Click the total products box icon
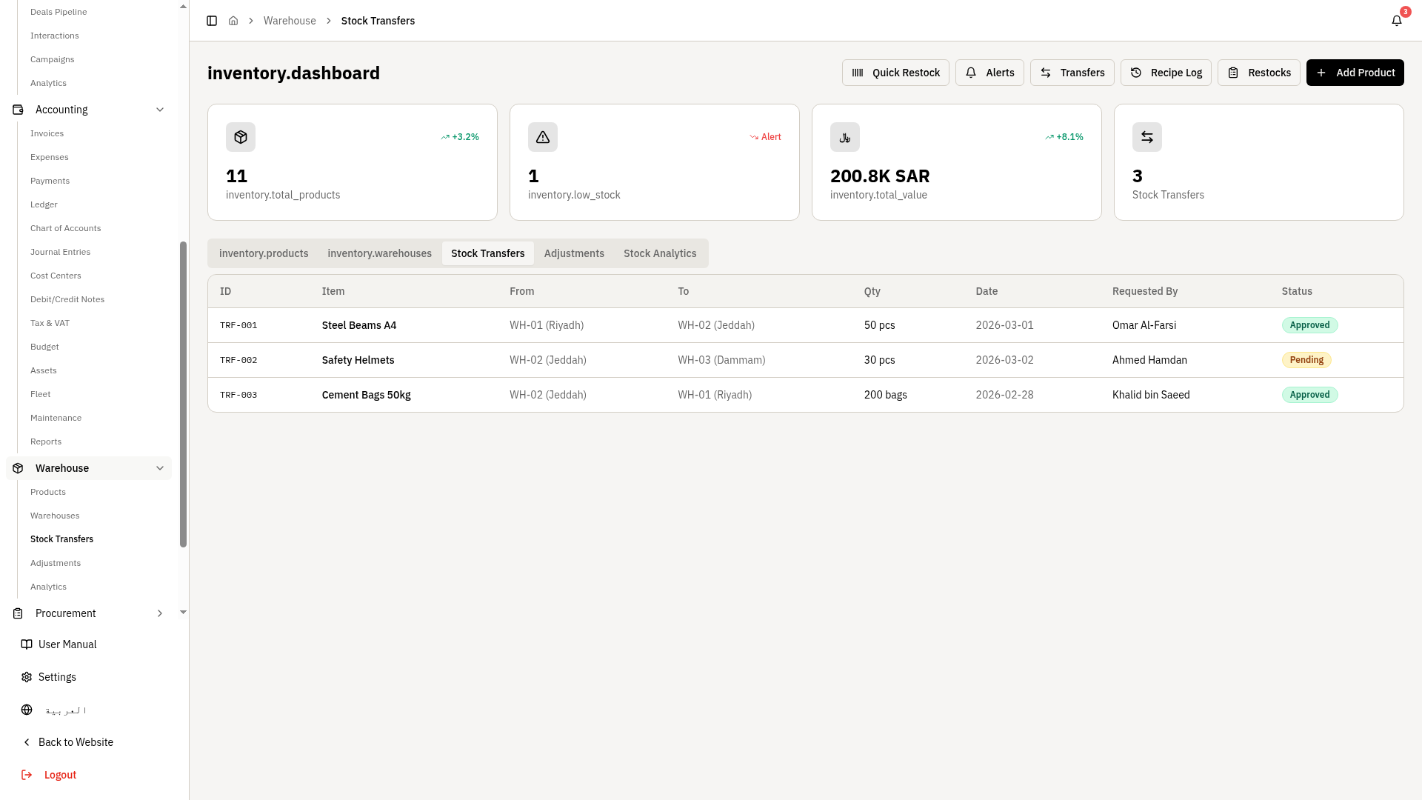 coord(241,137)
